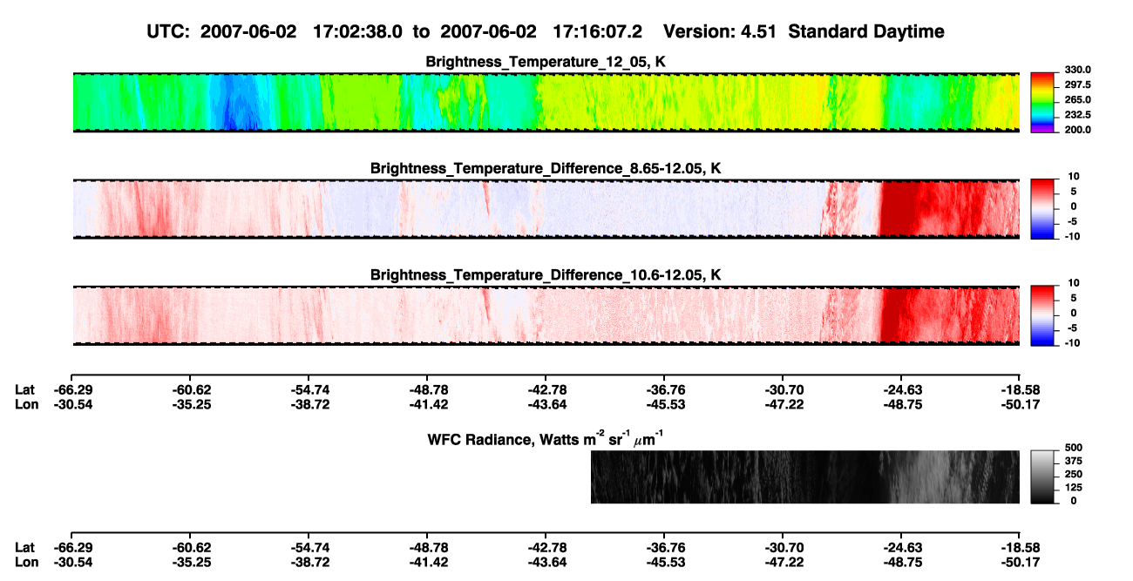This screenshot has height=581, width=1133.
Task: Click the 10 label on the 8.65-12.05 colorbar
Action: coord(1075,177)
